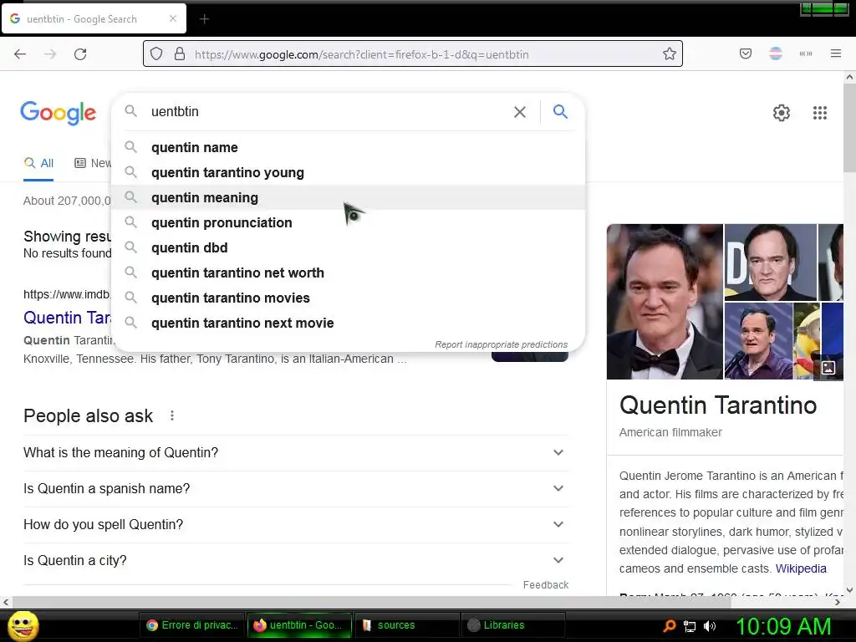The height and width of the screenshot is (642, 856).
Task: Reload the page with the refresh icon
Action: 80,54
